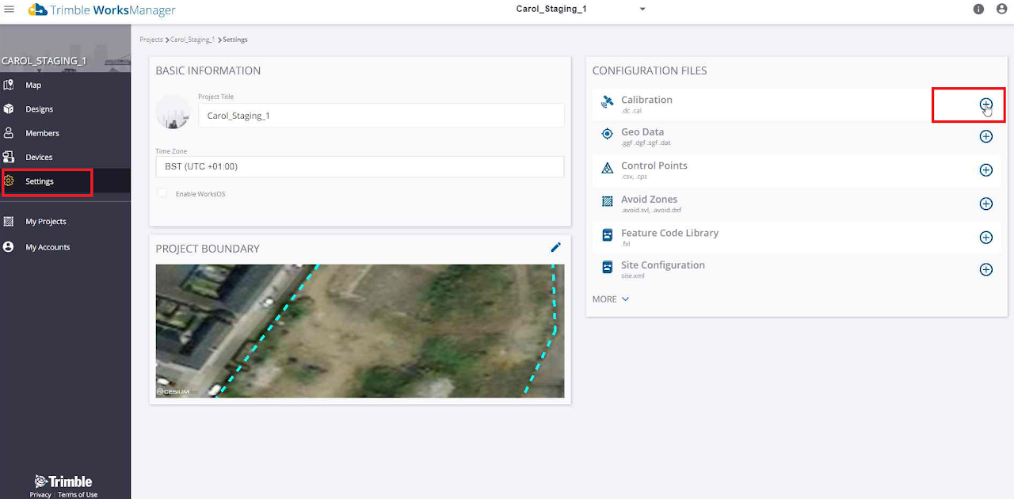
Task: Edit the Project Title field
Action: (x=381, y=116)
